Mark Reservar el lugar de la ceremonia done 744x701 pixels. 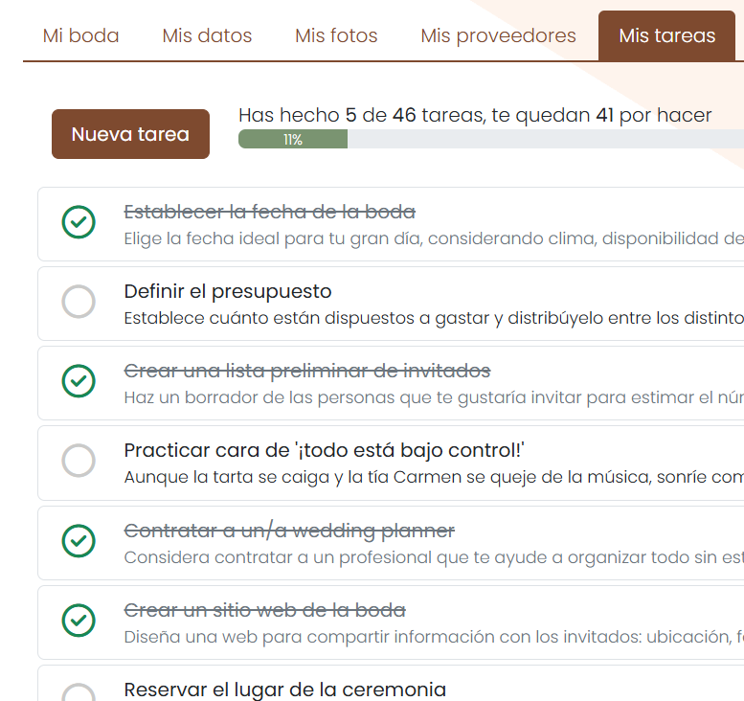pyautogui.click(x=79, y=693)
